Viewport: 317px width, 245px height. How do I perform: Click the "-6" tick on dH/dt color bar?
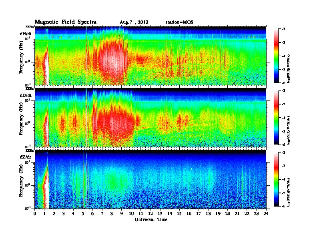click(283, 83)
